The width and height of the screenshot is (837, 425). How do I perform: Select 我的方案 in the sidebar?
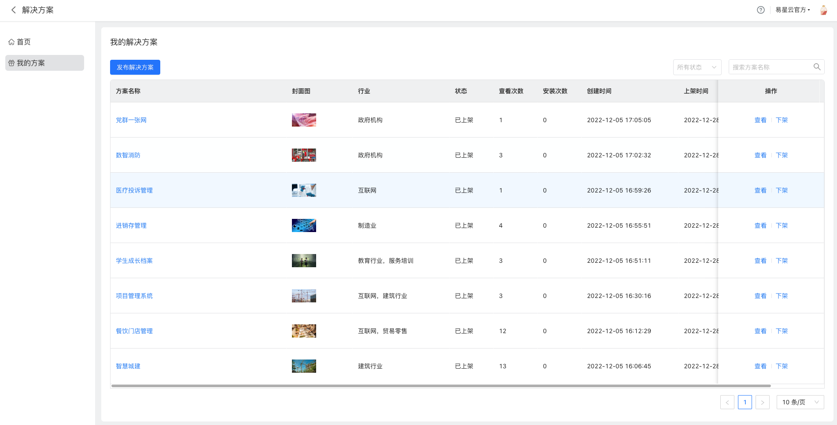click(x=44, y=63)
